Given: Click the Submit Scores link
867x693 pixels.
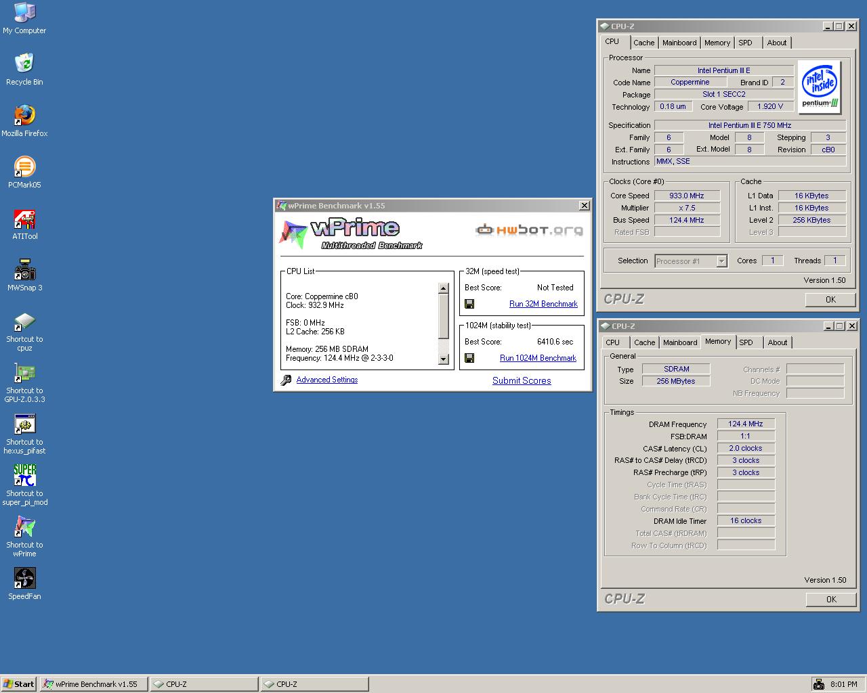Looking at the screenshot, I should pyautogui.click(x=522, y=381).
